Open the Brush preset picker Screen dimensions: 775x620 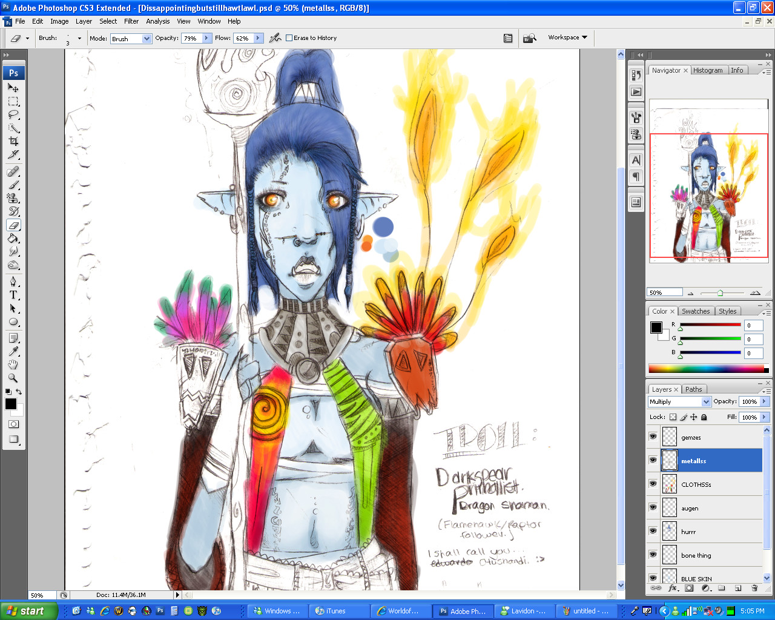(x=79, y=38)
